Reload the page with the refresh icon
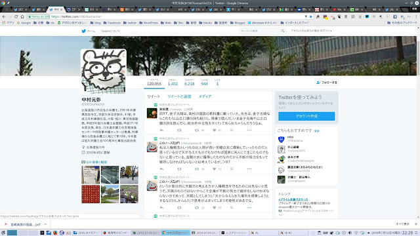This screenshot has height=236, width=420. [x=16, y=16]
